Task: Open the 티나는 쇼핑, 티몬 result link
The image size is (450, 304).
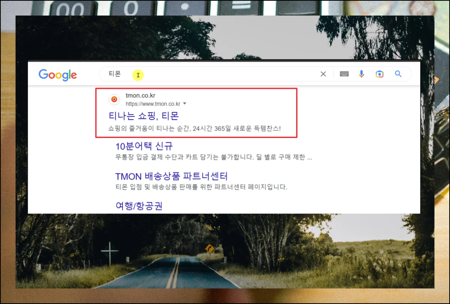Action: pos(144,116)
